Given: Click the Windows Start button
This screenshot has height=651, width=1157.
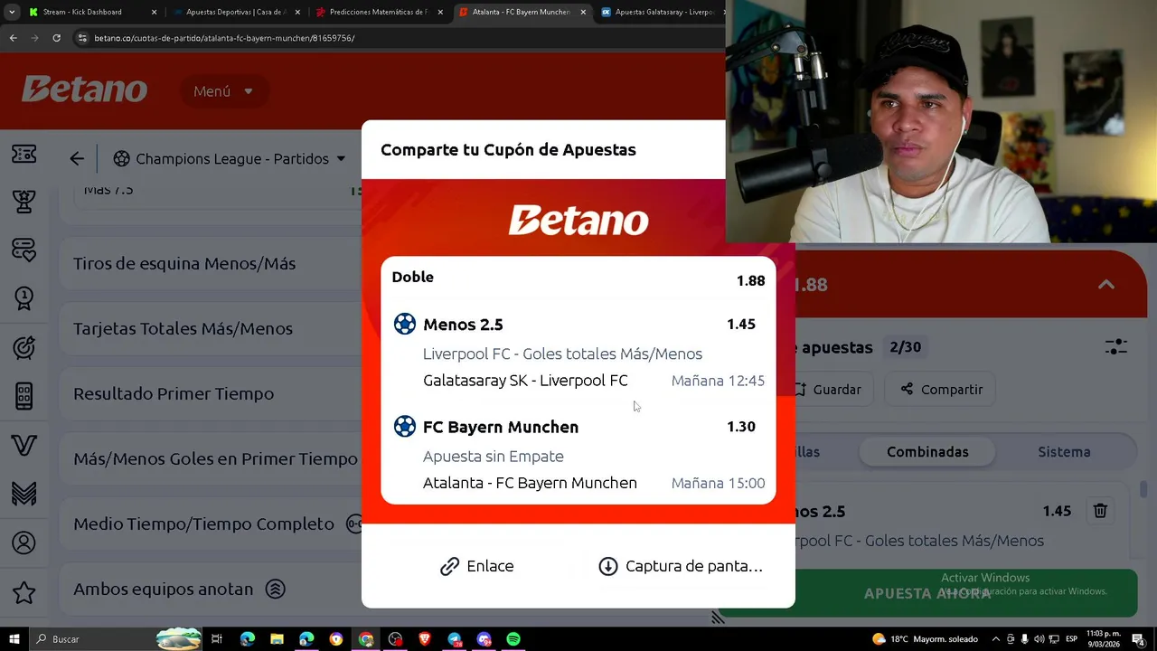Looking at the screenshot, I should click(14, 639).
